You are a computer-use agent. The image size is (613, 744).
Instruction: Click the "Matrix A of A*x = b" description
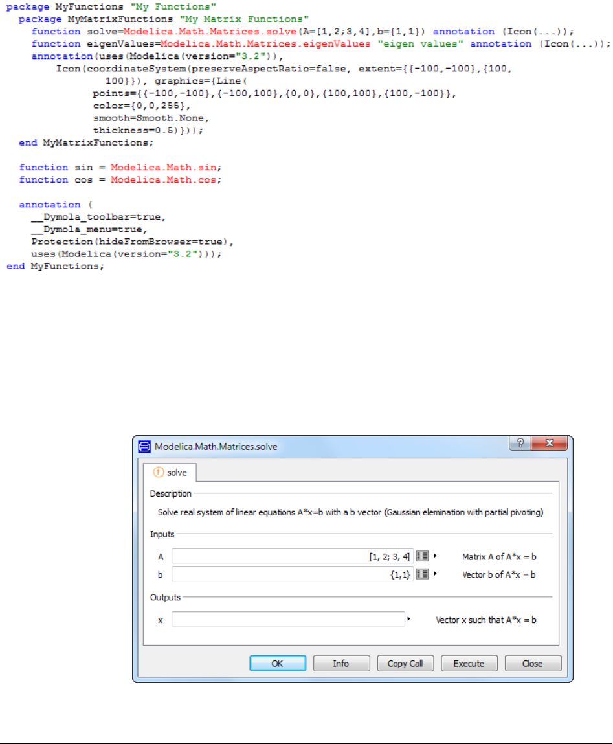click(x=499, y=557)
